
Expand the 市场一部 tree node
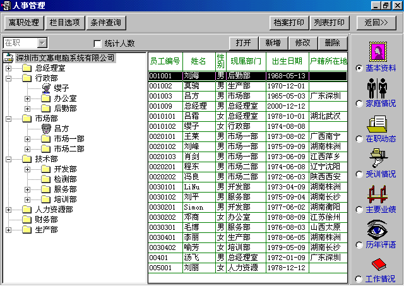click(x=27, y=139)
